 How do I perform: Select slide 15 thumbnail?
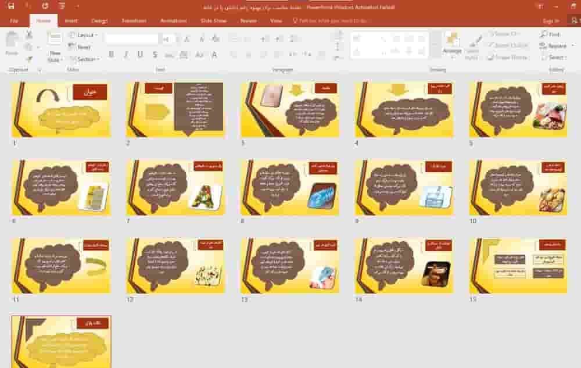click(518, 266)
